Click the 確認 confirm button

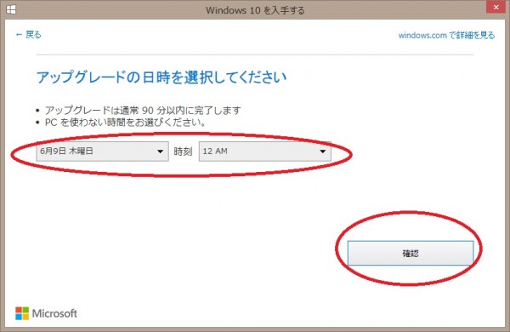click(411, 253)
